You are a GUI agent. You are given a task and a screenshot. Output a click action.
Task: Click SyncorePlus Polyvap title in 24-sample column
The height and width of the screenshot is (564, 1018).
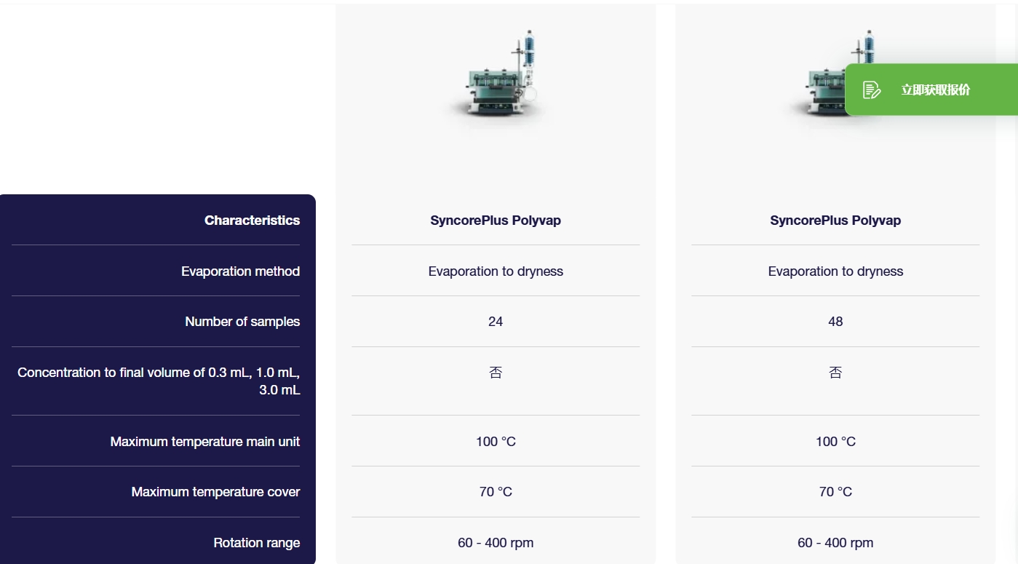pyautogui.click(x=496, y=221)
